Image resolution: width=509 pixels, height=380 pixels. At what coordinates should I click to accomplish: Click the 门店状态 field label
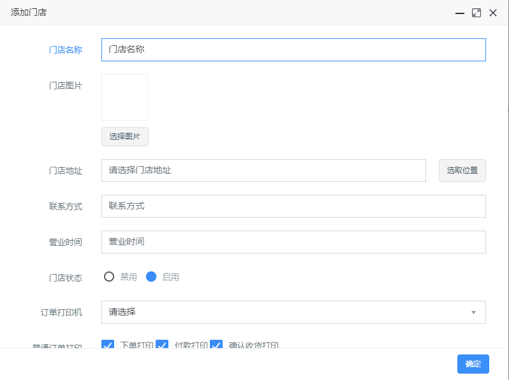pos(66,277)
